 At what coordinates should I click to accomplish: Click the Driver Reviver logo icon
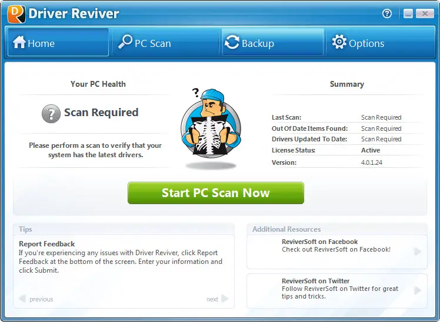tap(16, 14)
